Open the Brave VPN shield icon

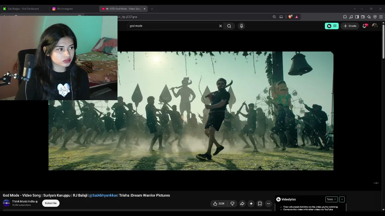(375, 17)
